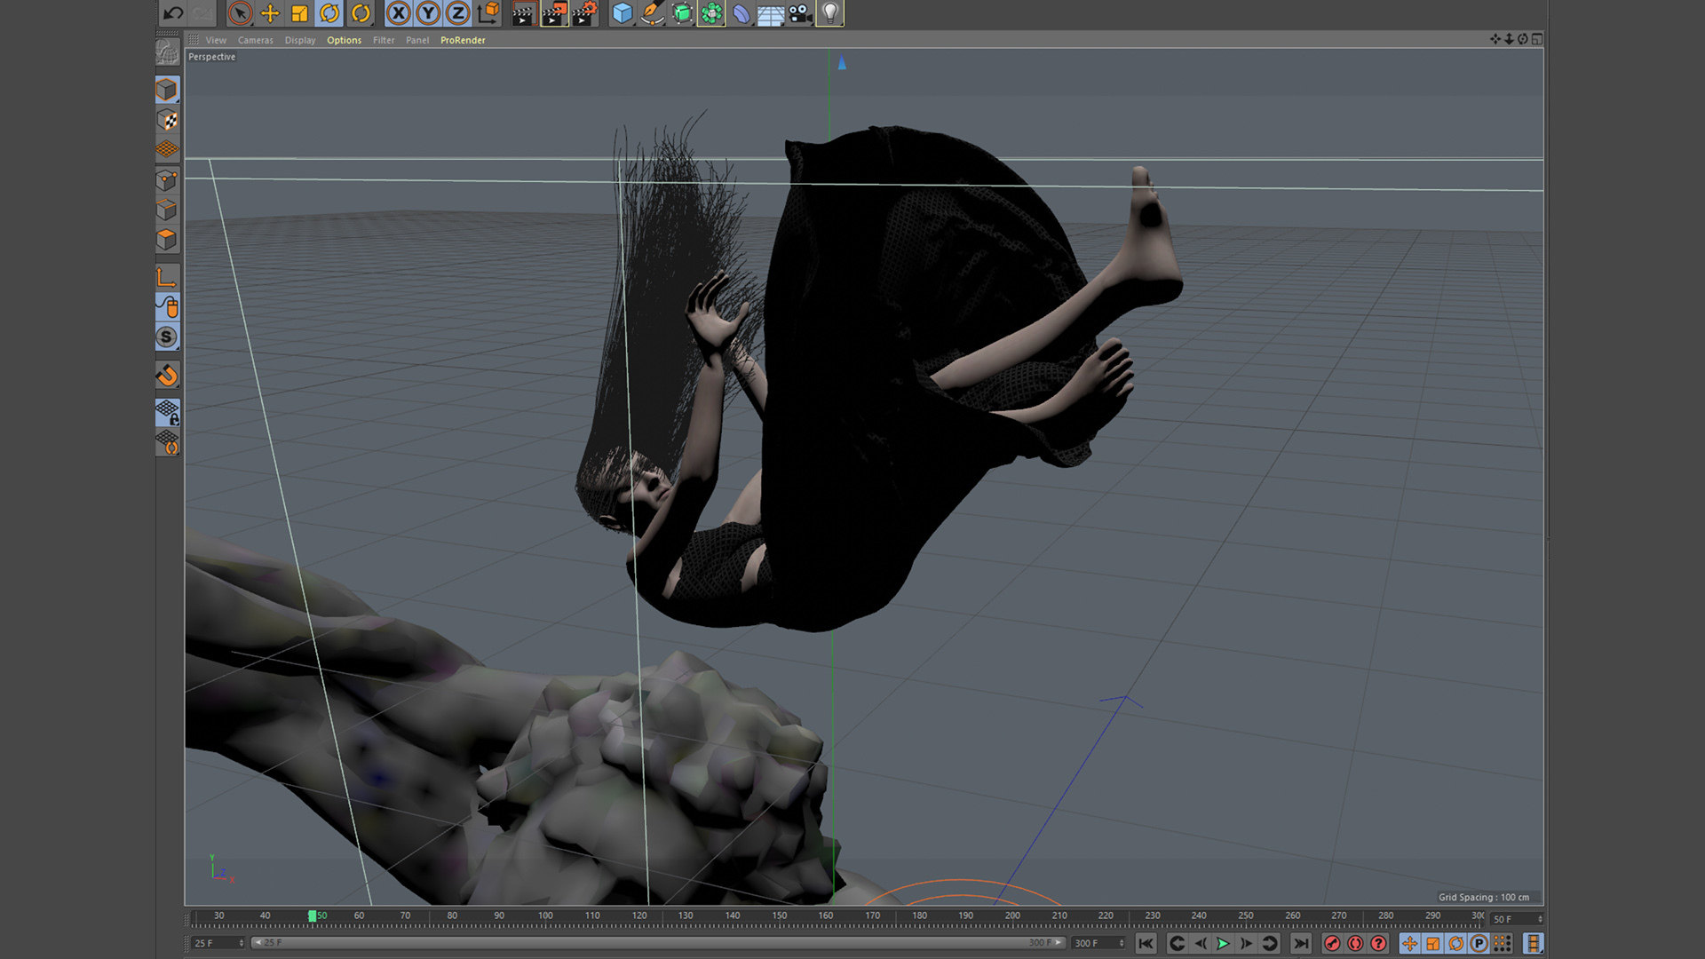Toggle Z-axis lock button
Viewport: 1705px width, 959px height.
click(x=457, y=13)
